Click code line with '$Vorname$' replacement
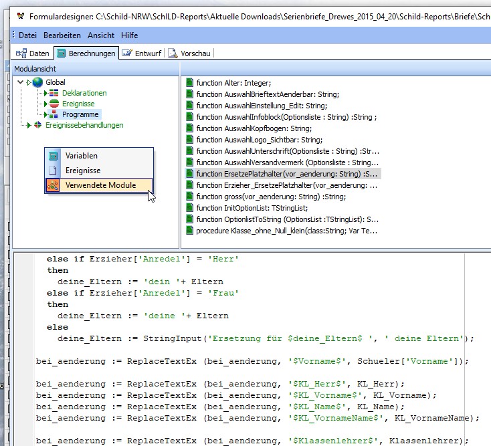 (252, 362)
